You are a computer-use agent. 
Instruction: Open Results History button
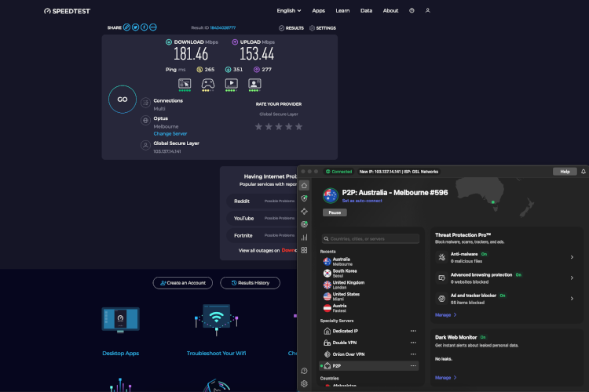[251, 283]
